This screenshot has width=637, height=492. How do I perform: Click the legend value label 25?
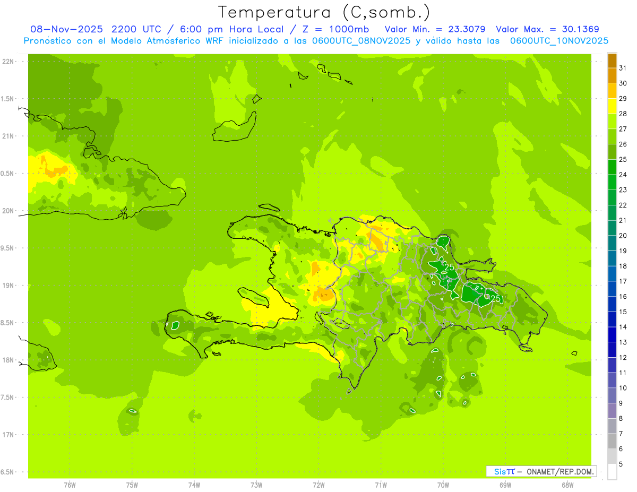point(623,159)
